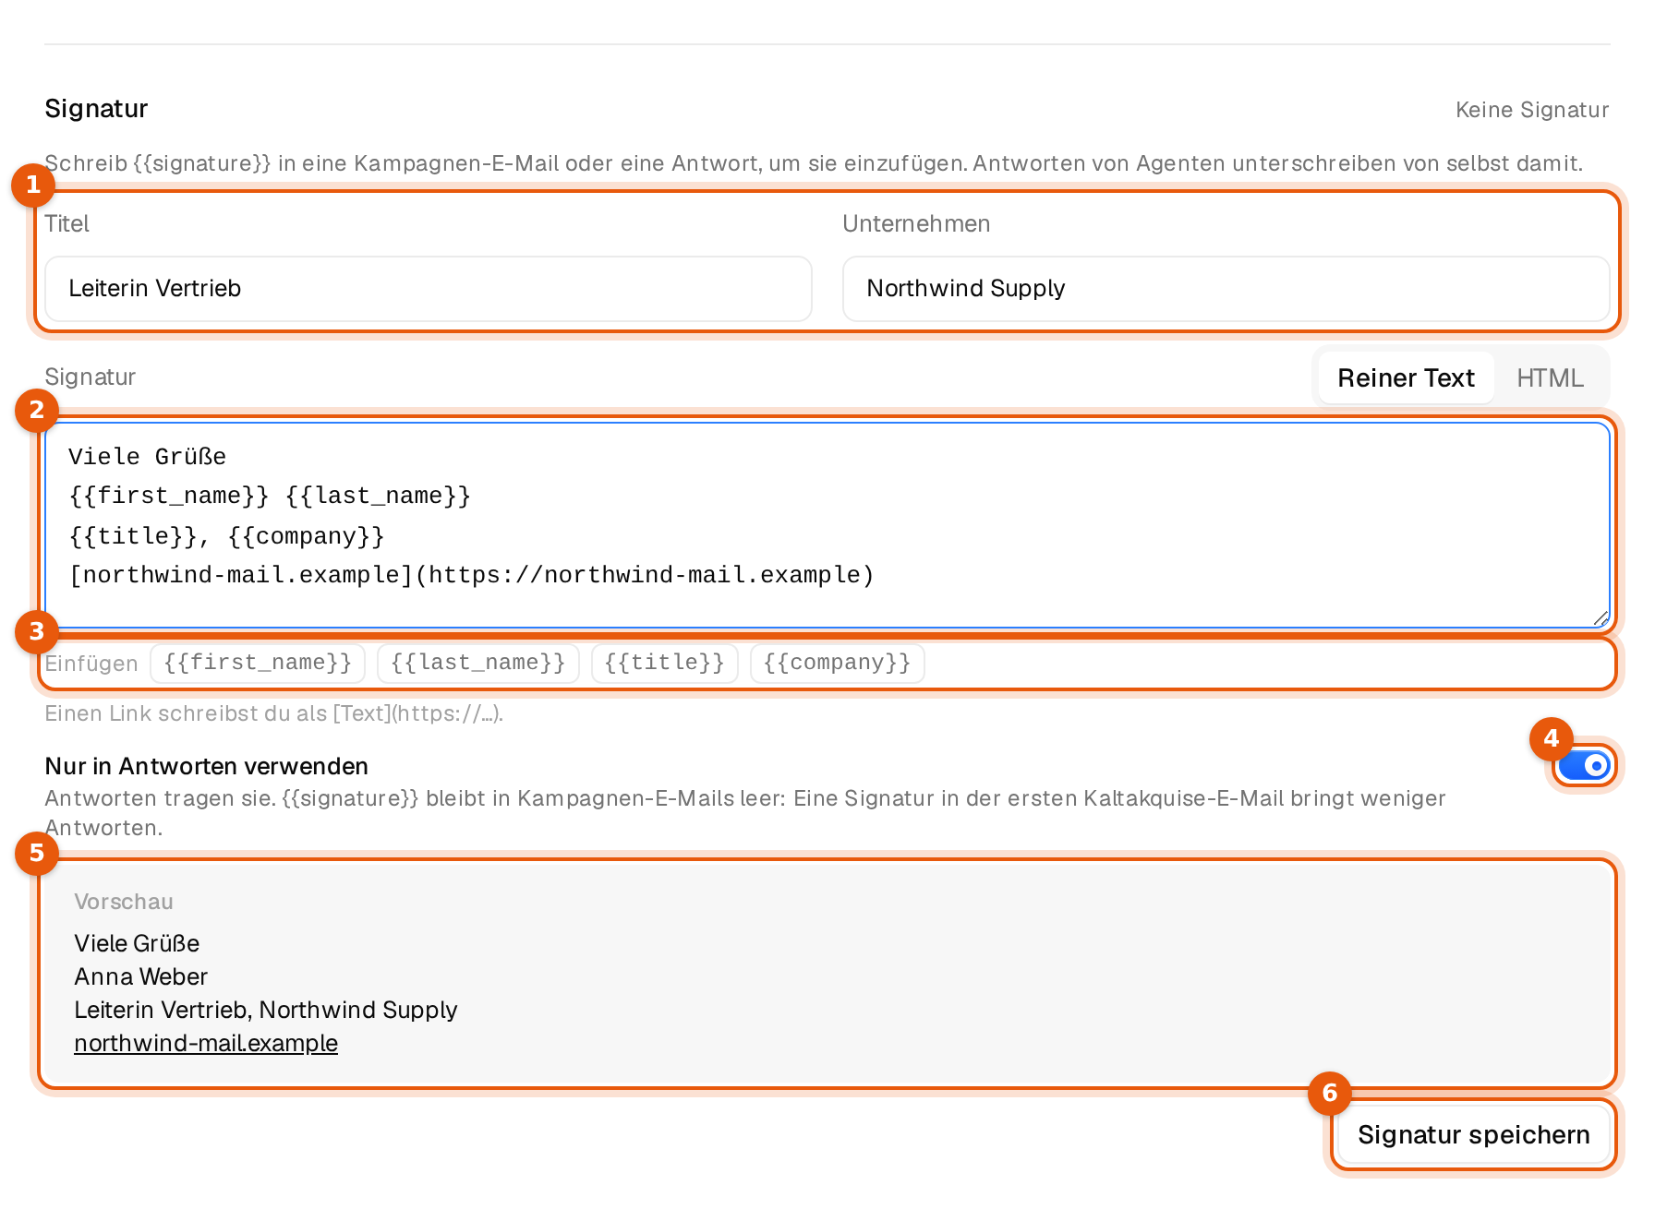The height and width of the screenshot is (1209, 1655).
Task: Switch to the Reiner Text tab
Action: [x=1406, y=377]
